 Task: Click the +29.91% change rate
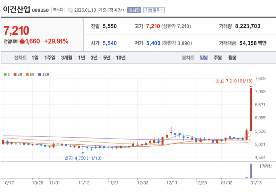pos(56,41)
